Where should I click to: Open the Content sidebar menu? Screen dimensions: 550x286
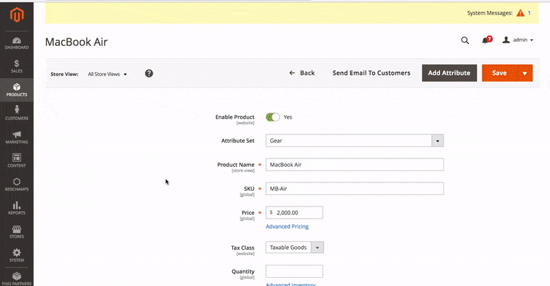(x=16, y=160)
